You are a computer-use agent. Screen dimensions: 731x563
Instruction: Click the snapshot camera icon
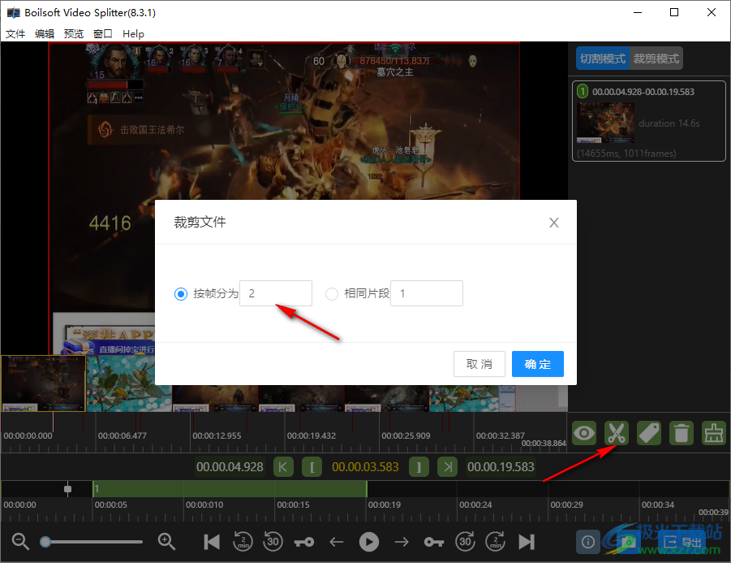[628, 542]
